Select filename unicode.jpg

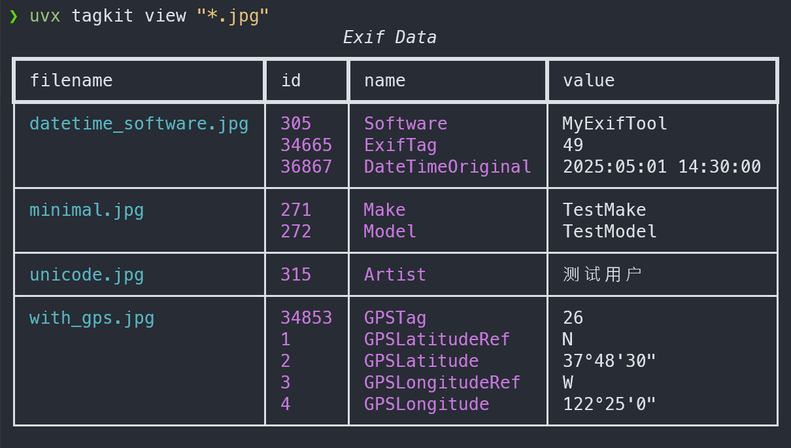[87, 275]
